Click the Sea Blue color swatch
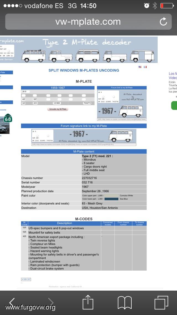 (112, 199)
